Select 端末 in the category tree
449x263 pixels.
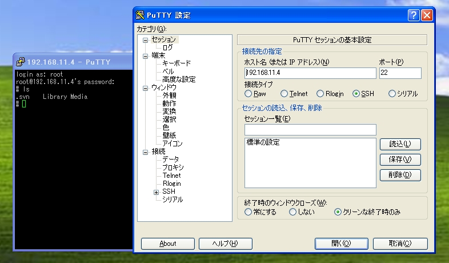click(158, 55)
